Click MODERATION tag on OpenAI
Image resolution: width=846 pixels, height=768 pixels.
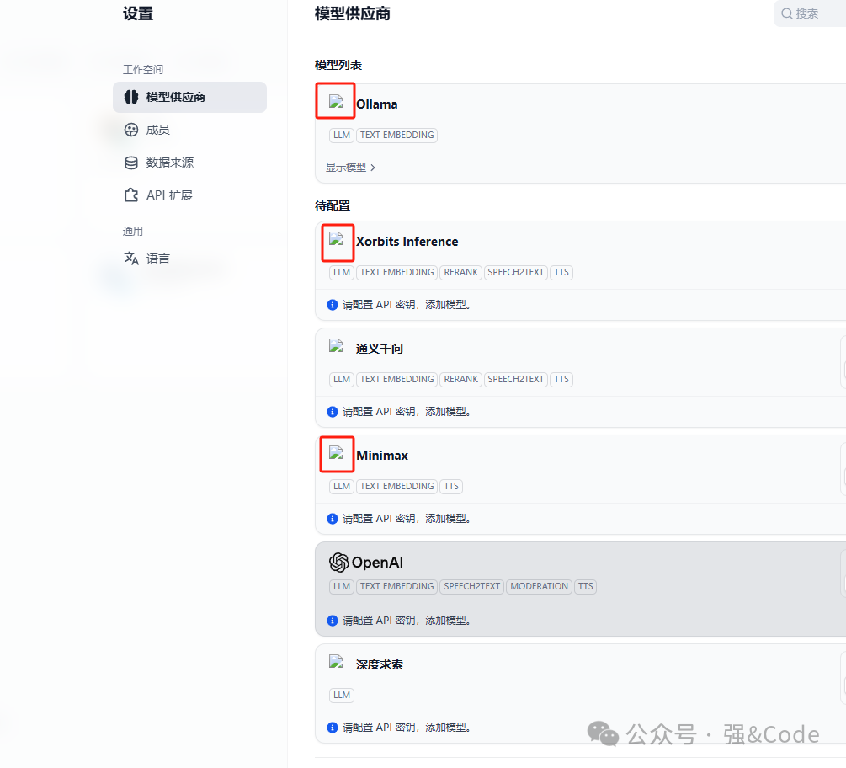539,587
